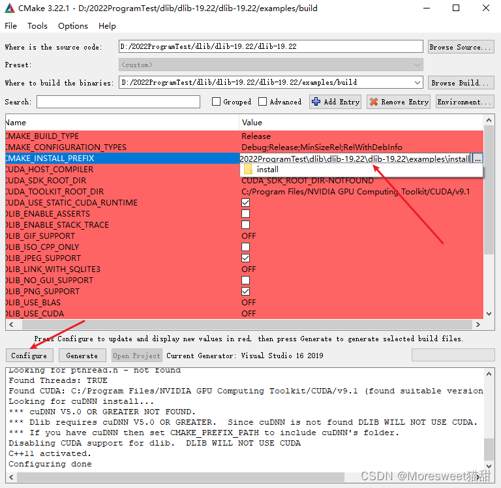
Task: Click the cache table scroll up arrow
Action: point(489,120)
